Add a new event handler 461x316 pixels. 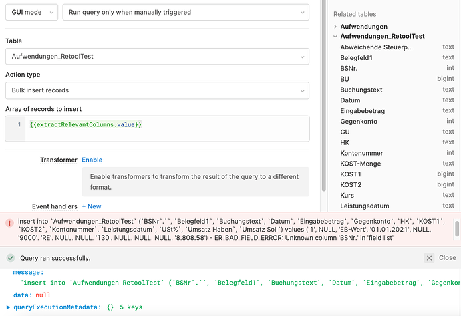click(92, 206)
